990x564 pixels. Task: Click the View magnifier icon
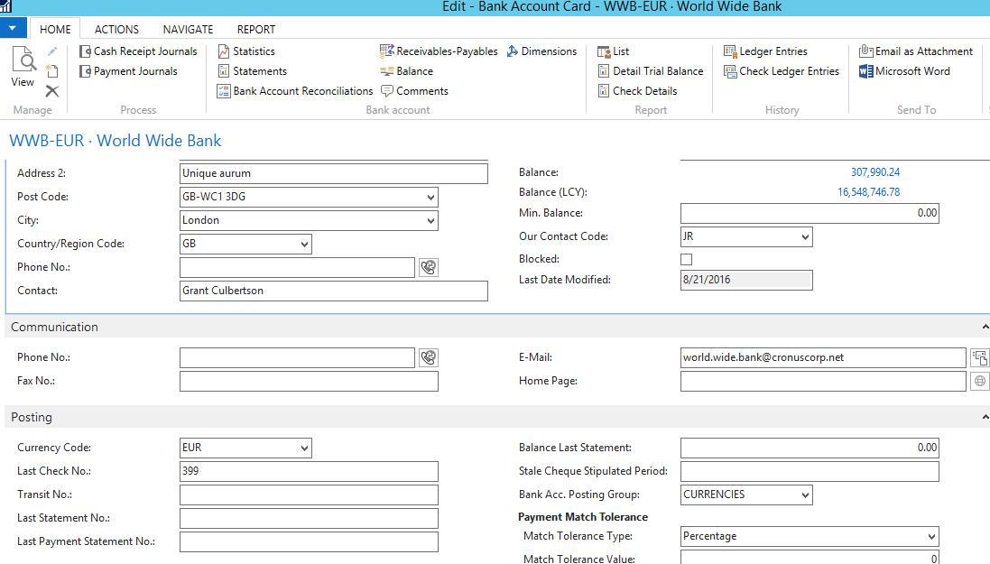tap(23, 60)
